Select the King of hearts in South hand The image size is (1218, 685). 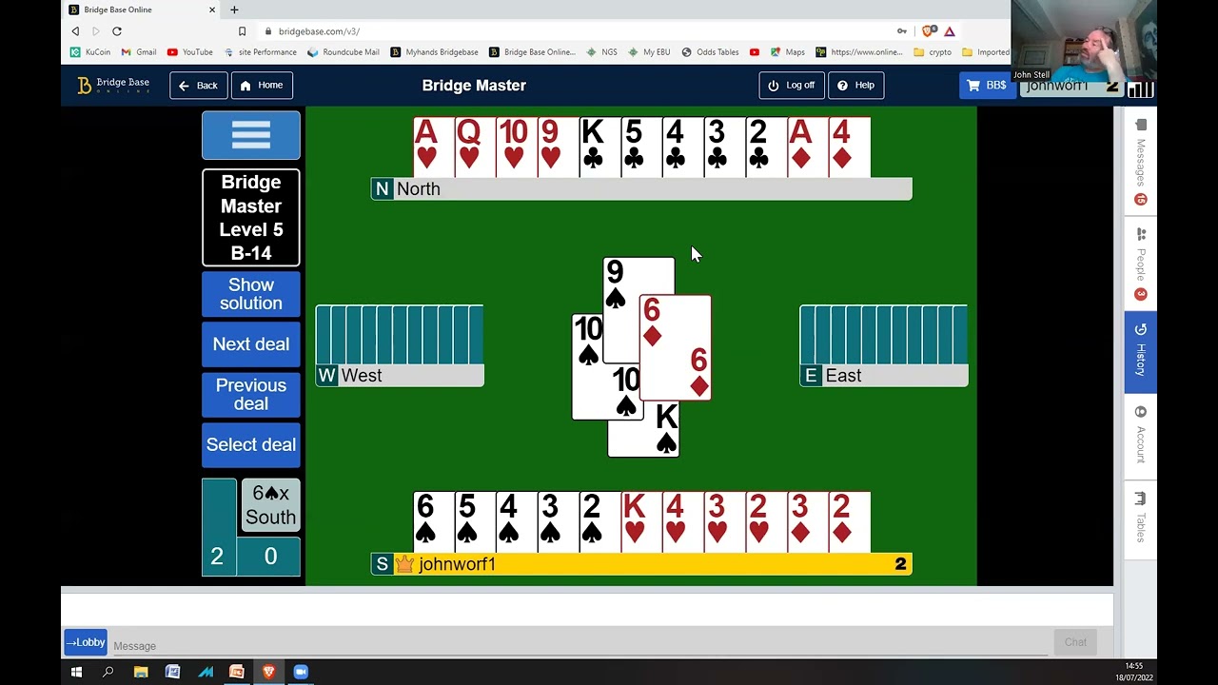tap(640, 521)
